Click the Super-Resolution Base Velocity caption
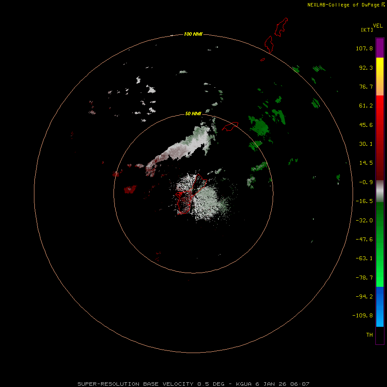The height and width of the screenshot is (387, 387). click(193, 384)
